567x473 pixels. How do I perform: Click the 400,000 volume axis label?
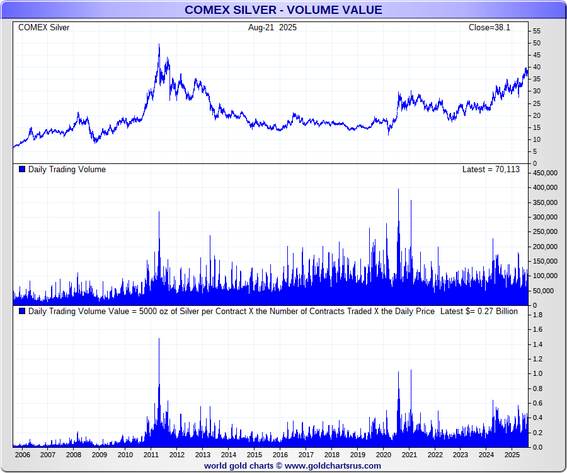pyautogui.click(x=545, y=187)
